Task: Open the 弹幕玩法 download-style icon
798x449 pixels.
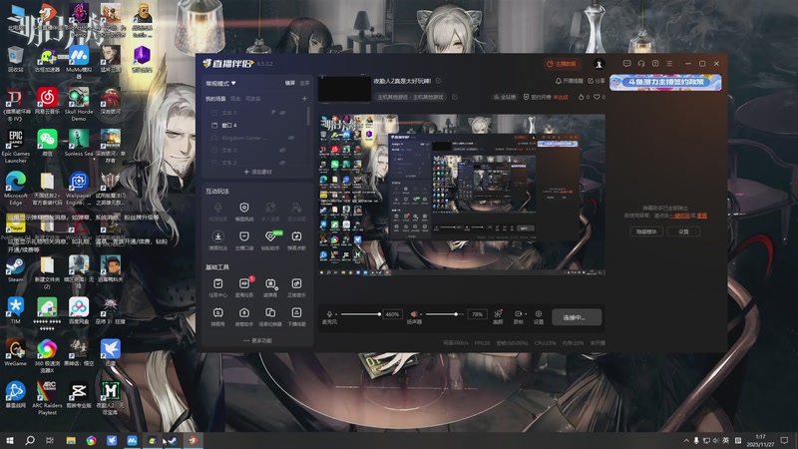Action: pyautogui.click(x=217, y=236)
